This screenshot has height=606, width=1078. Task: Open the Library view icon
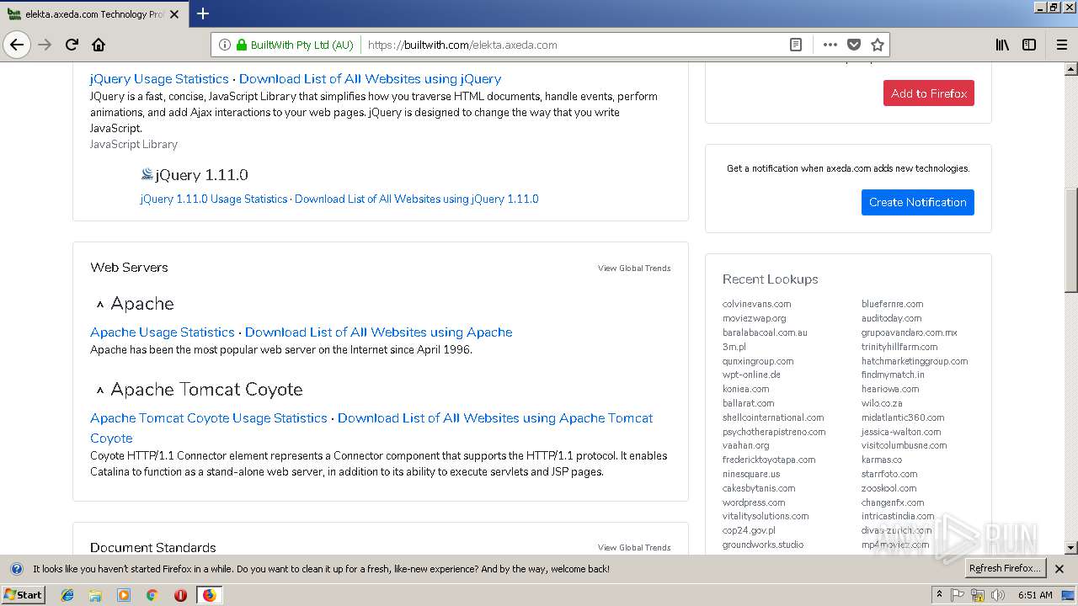click(x=1002, y=45)
